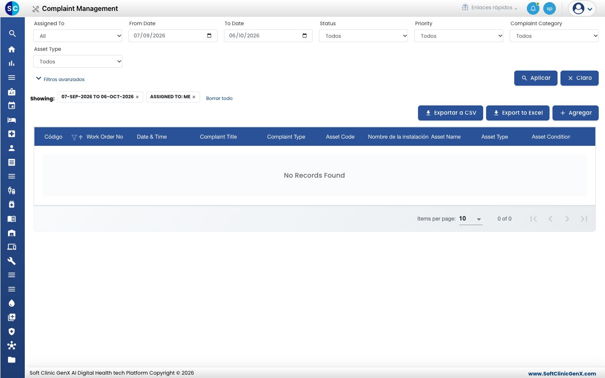Image resolution: width=605 pixels, height=378 pixels.
Task: Open To Date calendar picker icon
Action: tap(305, 36)
